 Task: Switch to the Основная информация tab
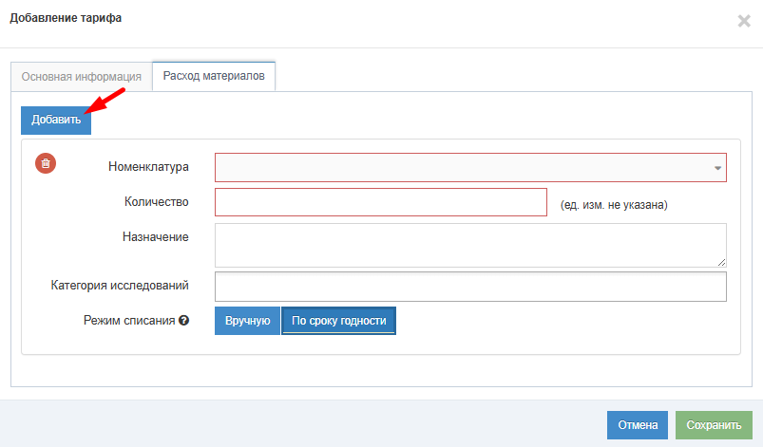[82, 77]
